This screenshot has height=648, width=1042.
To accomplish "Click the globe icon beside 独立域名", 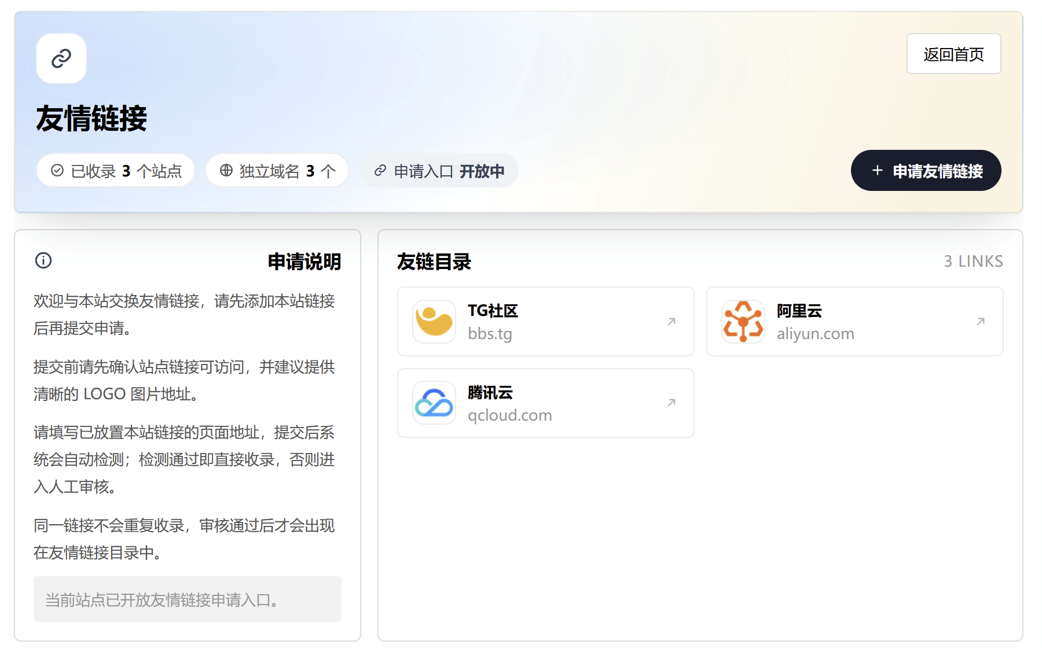I will [x=226, y=171].
